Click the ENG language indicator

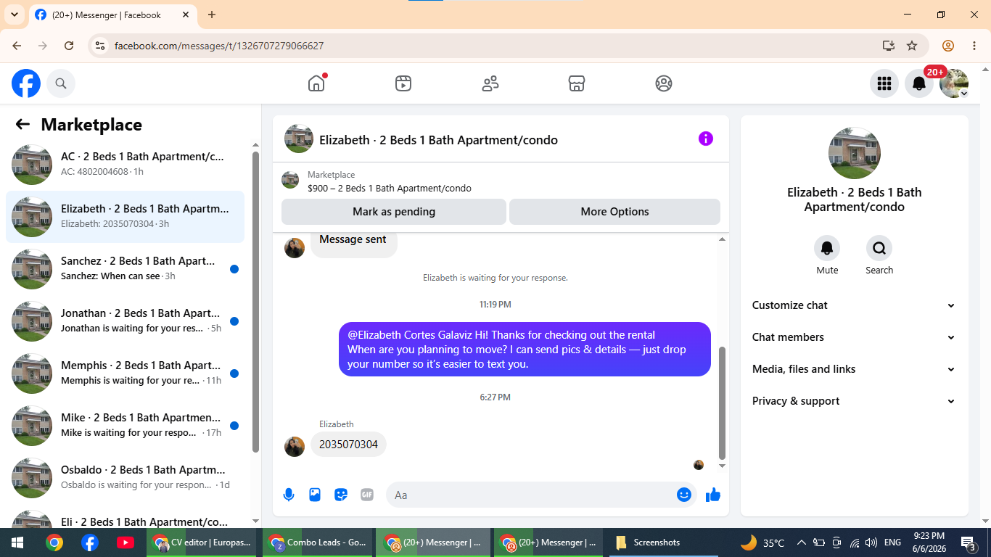[x=892, y=542]
